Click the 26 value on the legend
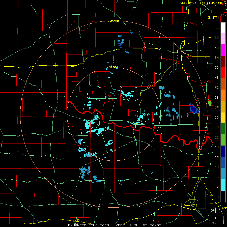The height and width of the screenshot is (227, 227). click(217, 127)
